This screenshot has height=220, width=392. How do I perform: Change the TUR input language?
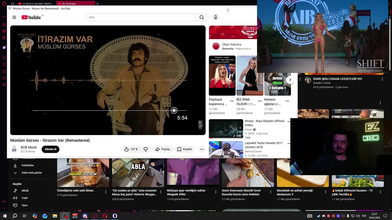[364, 216]
